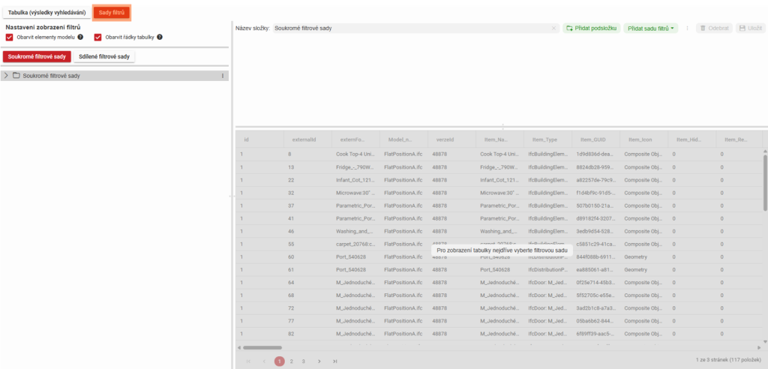The width and height of the screenshot is (768, 369).
Task: Select the Sady filtrů tab
Action: pos(112,12)
